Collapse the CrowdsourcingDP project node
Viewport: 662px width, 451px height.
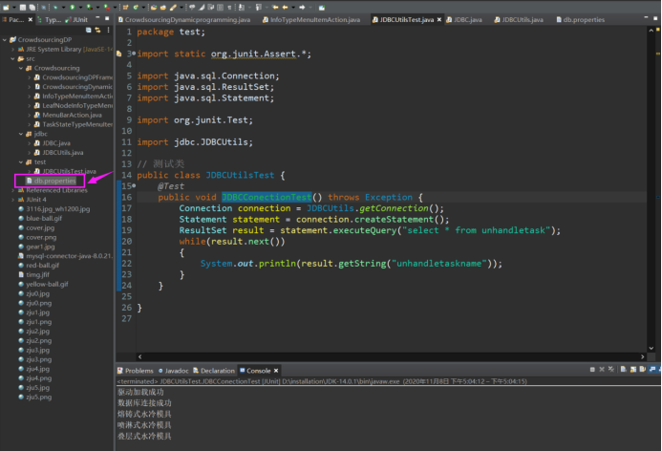pos(6,40)
